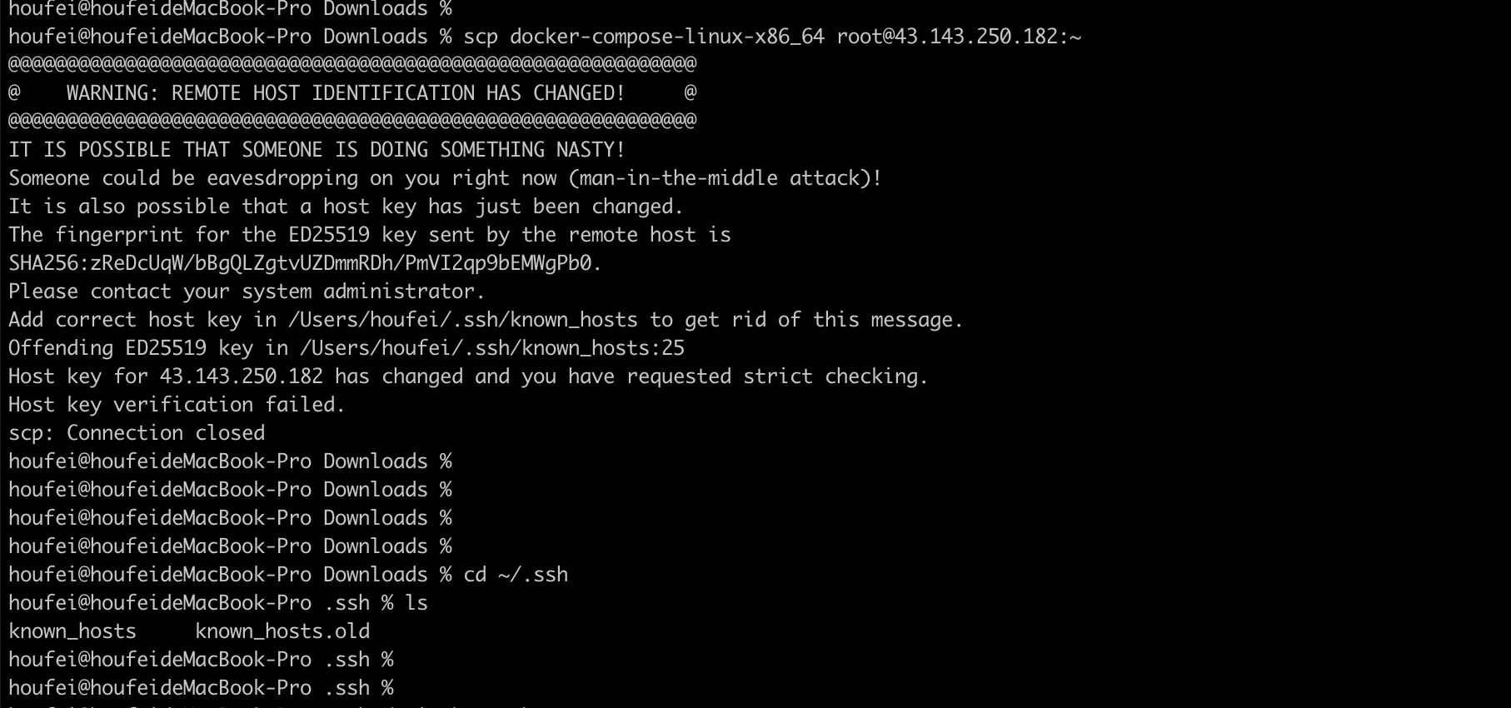Click root@43.143.250.182:~ destination in scp command
The width and height of the screenshot is (1511, 708).
(x=958, y=37)
